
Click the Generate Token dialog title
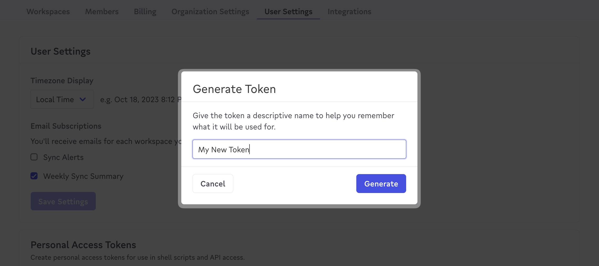click(234, 89)
